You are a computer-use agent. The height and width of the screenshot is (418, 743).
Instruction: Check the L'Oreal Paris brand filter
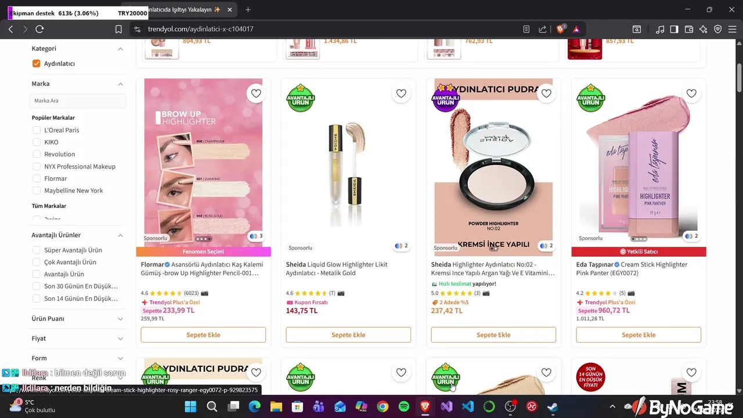(x=36, y=130)
